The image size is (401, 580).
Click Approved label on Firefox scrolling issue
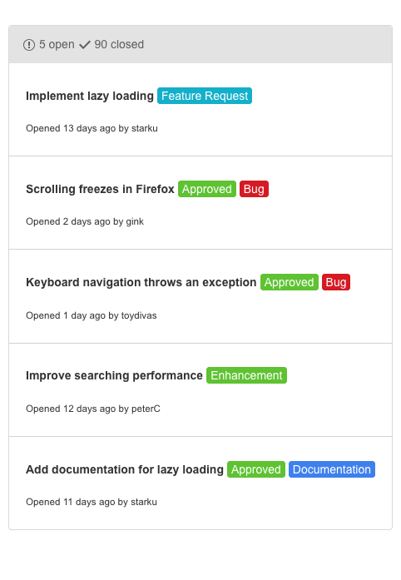(x=207, y=189)
